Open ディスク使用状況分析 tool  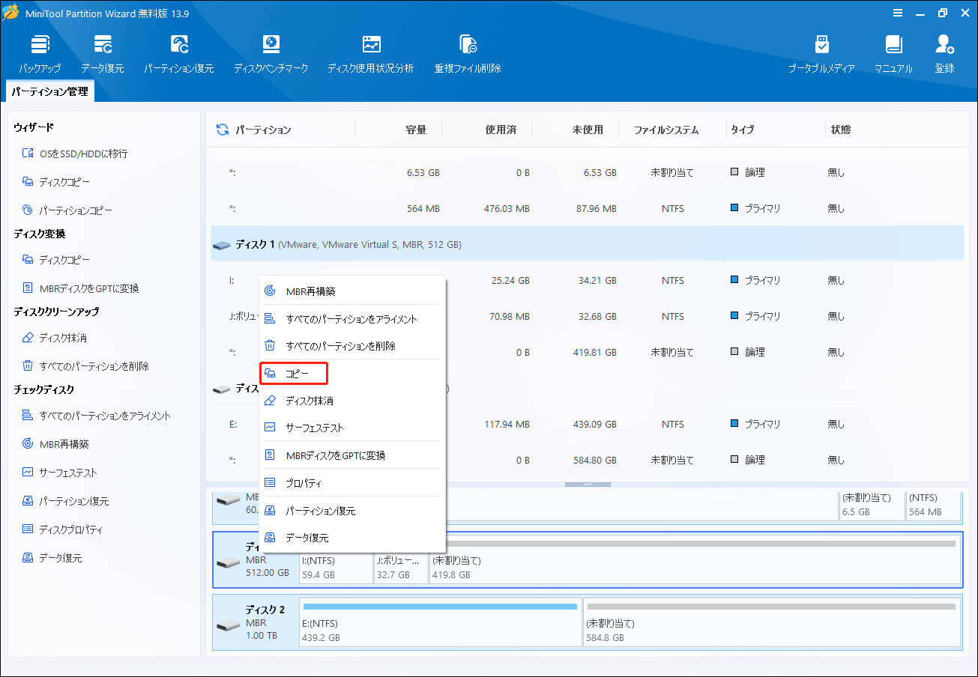[371, 54]
